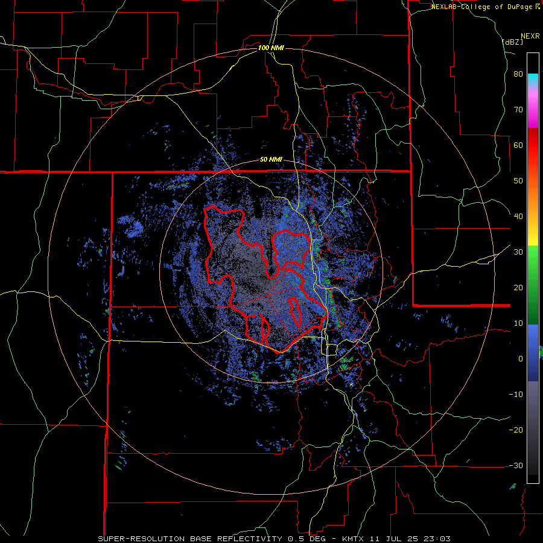Click the [dBZ] unit label
The image size is (543, 543).
pos(512,42)
